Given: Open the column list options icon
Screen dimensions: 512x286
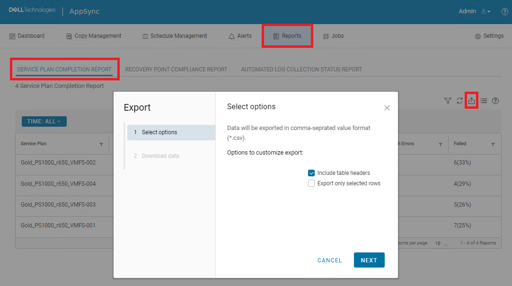Looking at the screenshot, I should coord(483,101).
